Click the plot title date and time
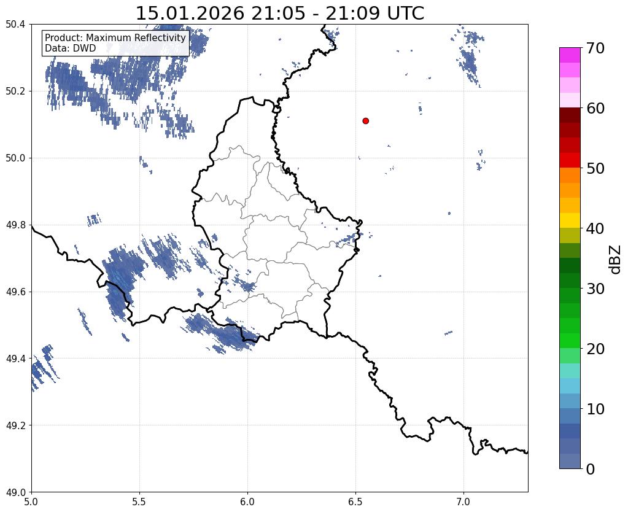Screen dimensions: 628x512 (280, 14)
